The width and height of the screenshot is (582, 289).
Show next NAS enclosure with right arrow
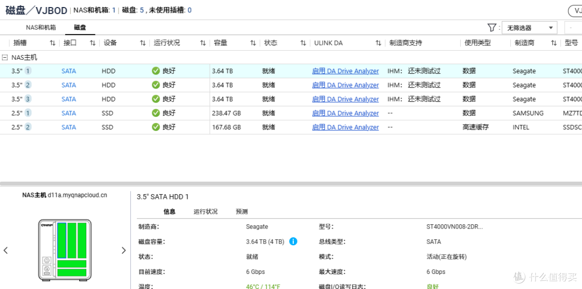(123, 250)
